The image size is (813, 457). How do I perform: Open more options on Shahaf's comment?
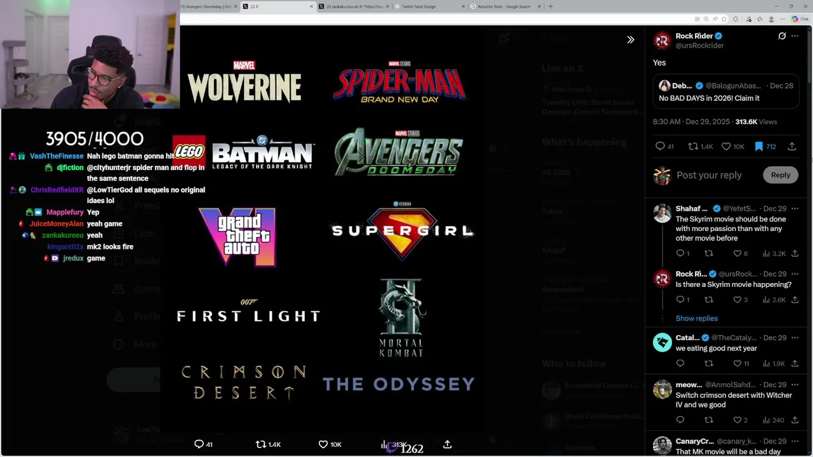tap(795, 209)
